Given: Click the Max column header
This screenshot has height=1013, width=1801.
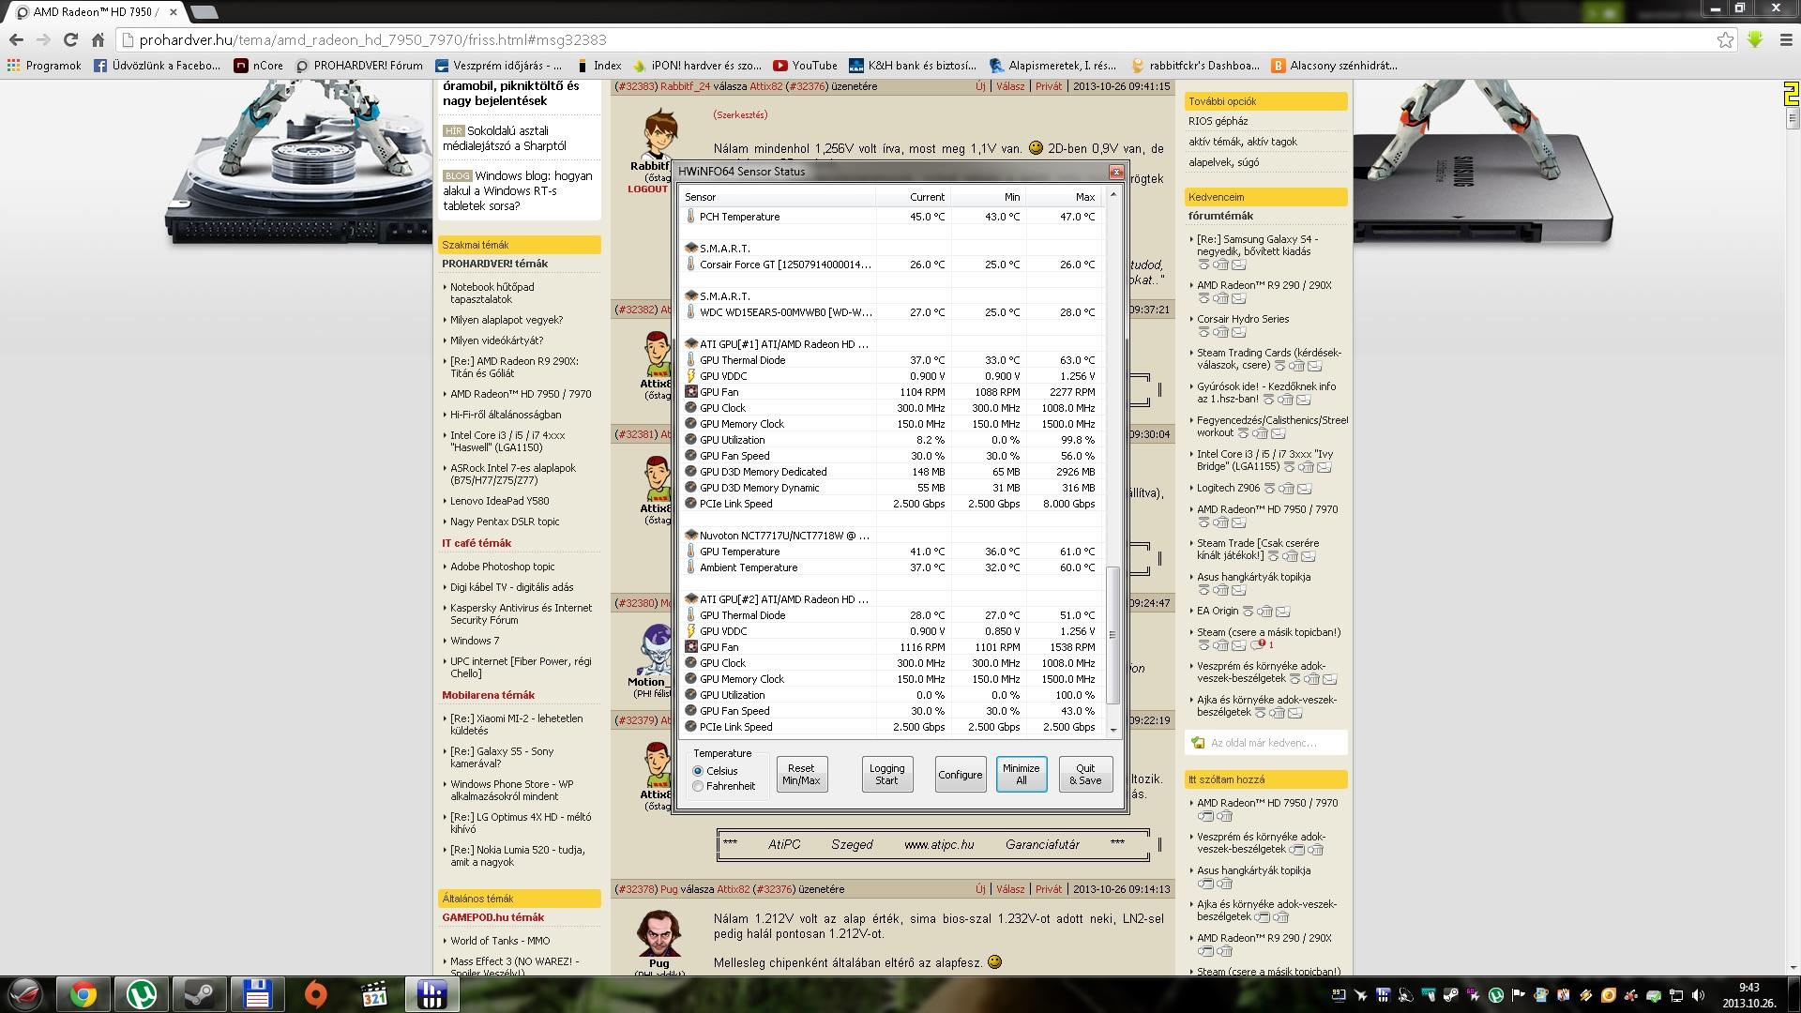Looking at the screenshot, I should point(1062,197).
